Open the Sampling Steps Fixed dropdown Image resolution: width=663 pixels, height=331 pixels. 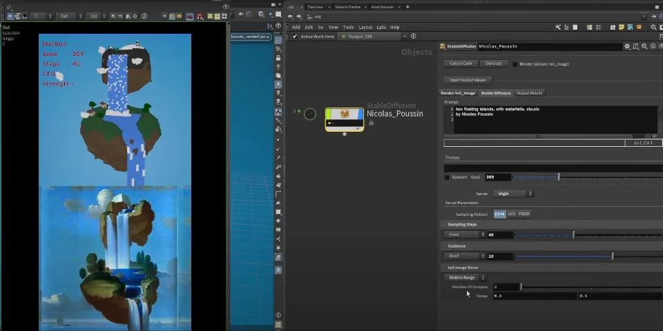coord(463,234)
